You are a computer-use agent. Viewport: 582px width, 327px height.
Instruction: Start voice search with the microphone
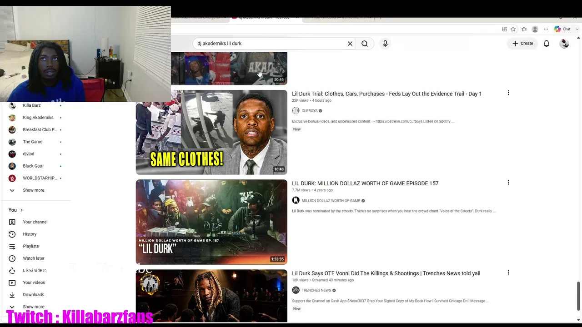pos(385,44)
